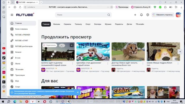Open Opera browser from taskbar
The height and width of the screenshot is (104, 185).
[45, 101]
